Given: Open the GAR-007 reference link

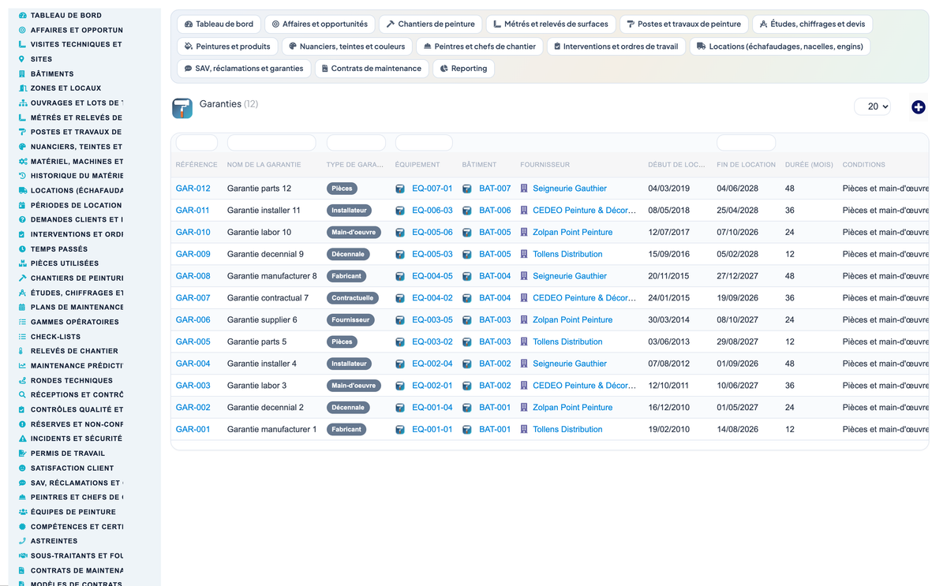Looking at the screenshot, I should 193,298.
